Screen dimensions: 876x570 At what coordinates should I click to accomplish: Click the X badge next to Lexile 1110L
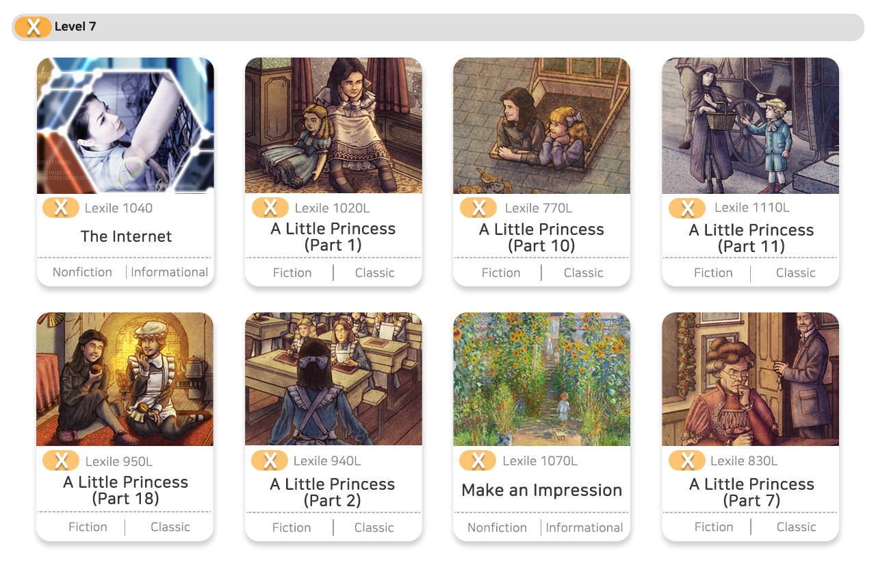click(x=687, y=208)
